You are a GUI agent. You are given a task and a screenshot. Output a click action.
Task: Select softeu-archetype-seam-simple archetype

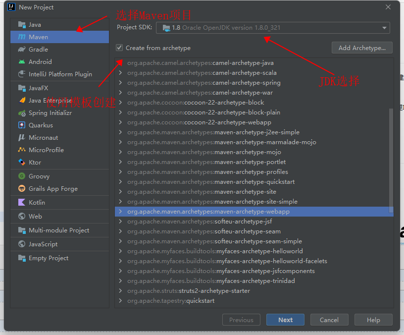[254, 241]
